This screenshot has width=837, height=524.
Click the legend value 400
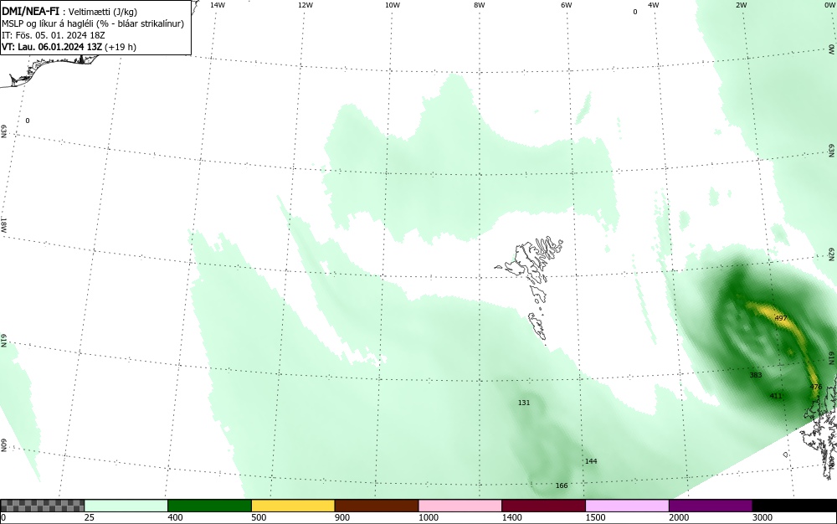coord(175,517)
